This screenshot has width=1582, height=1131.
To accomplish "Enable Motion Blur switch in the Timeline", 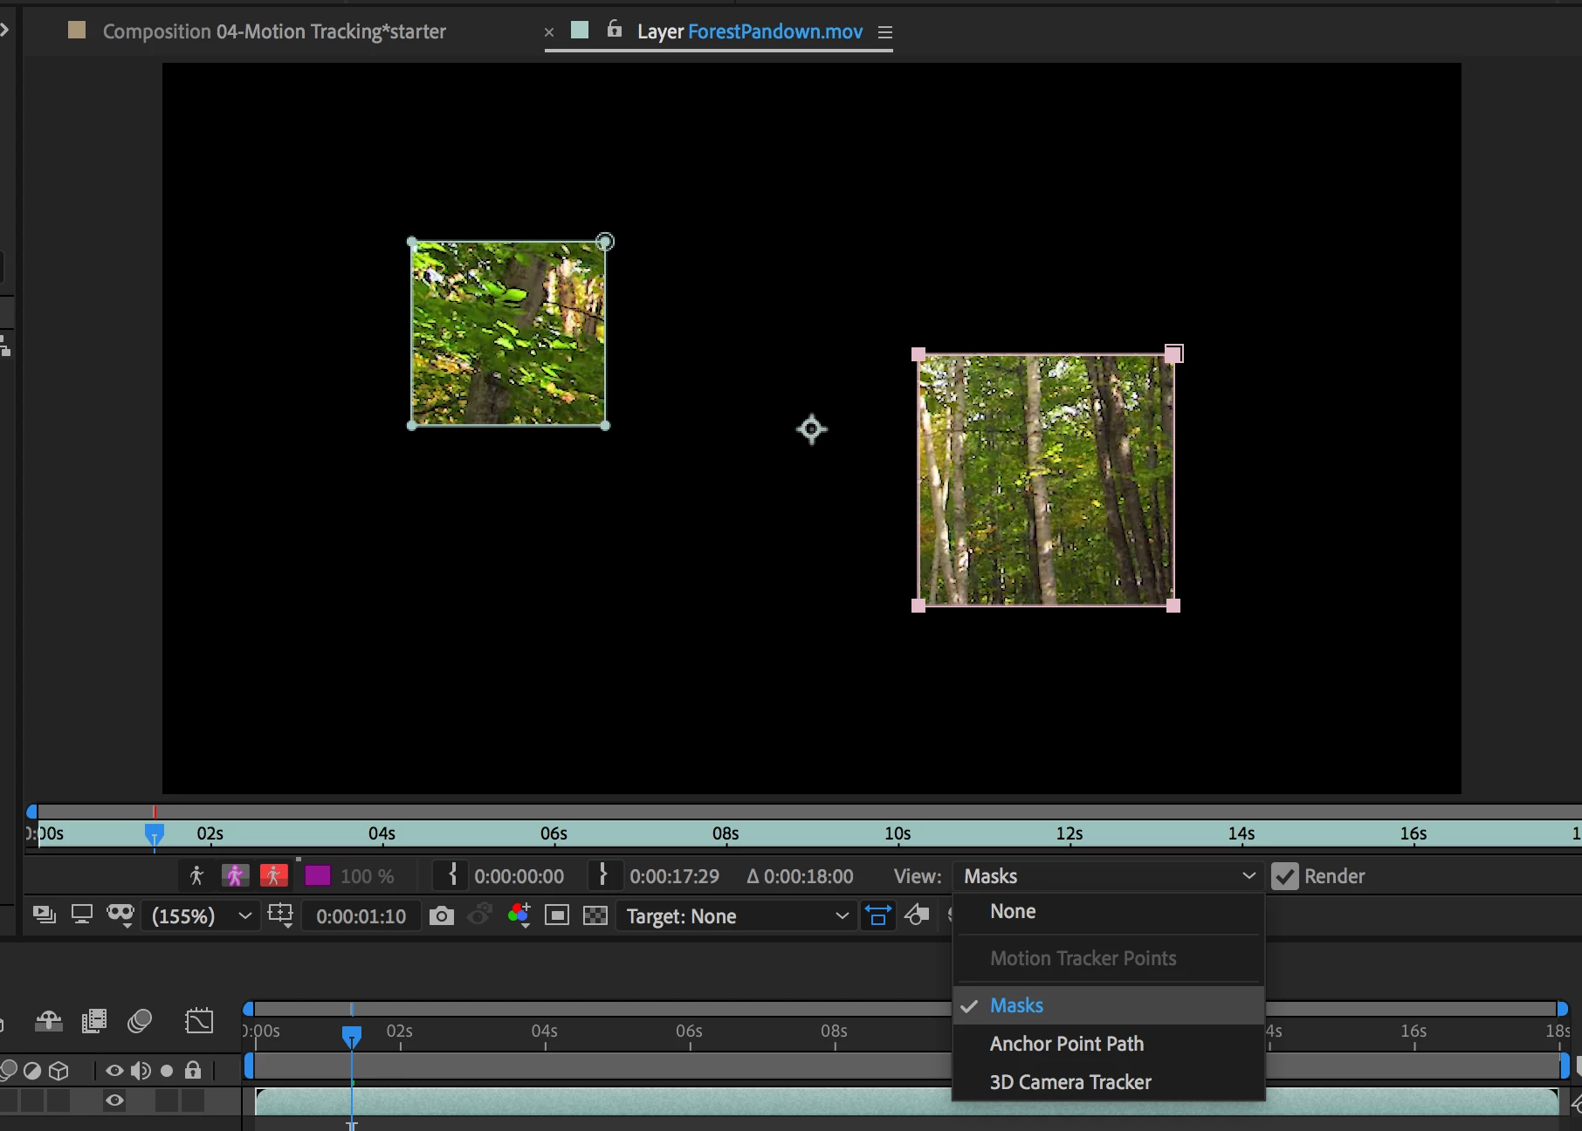I will [140, 1020].
